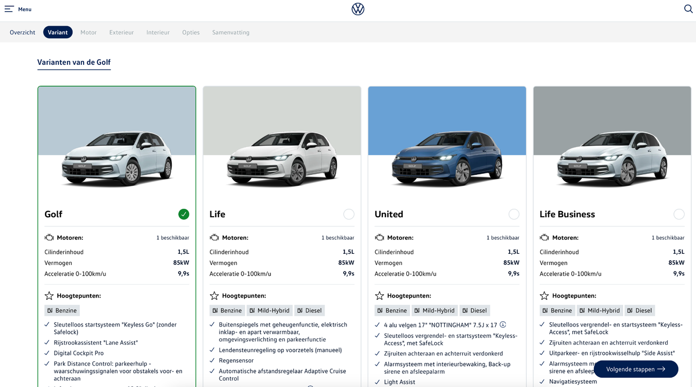Click the Keyless Go feature in Golf card

(x=115, y=328)
